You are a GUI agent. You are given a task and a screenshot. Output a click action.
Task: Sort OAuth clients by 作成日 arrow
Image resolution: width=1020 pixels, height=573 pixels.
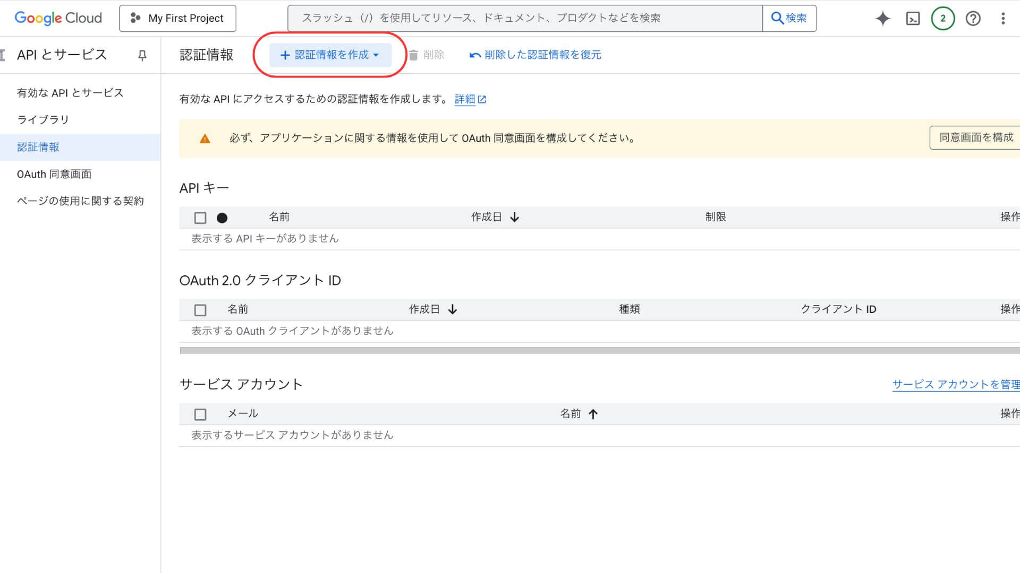tap(453, 309)
